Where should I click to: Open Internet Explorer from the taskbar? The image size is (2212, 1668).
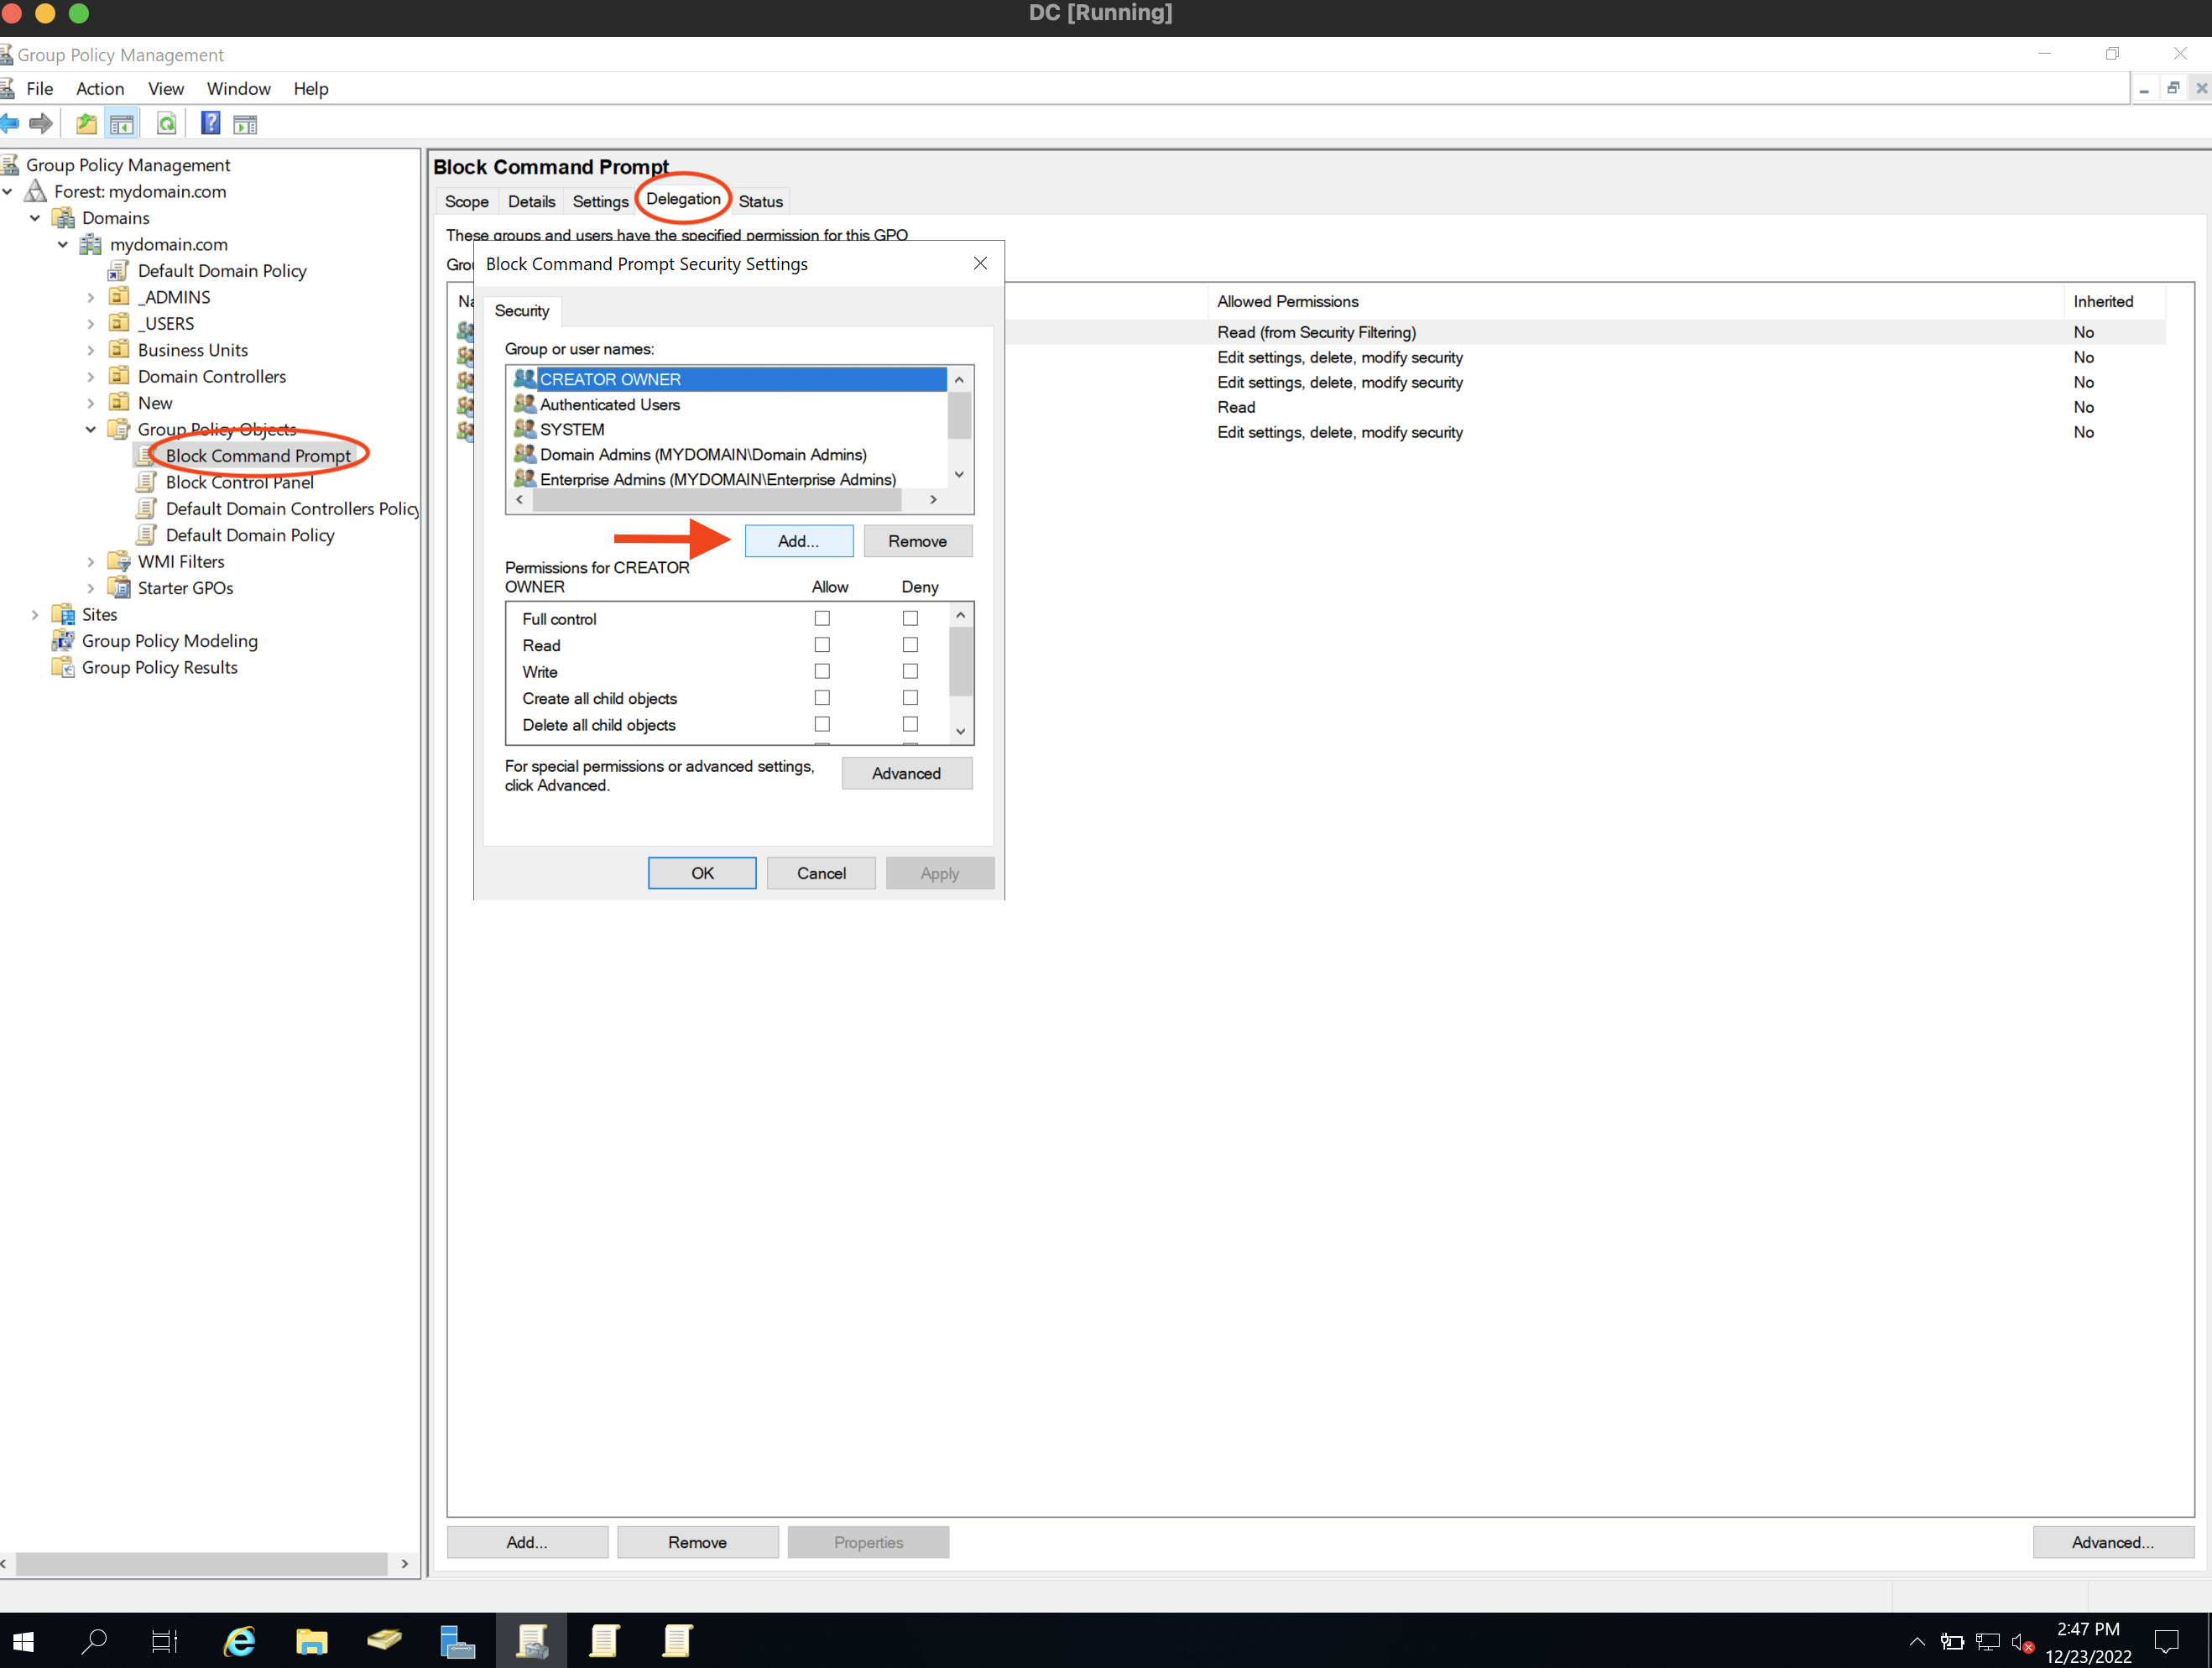tap(238, 1641)
